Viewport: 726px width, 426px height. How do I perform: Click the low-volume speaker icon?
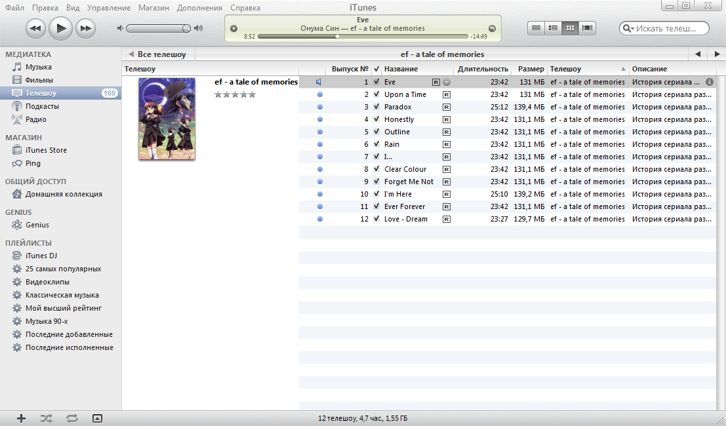pyautogui.click(x=120, y=28)
